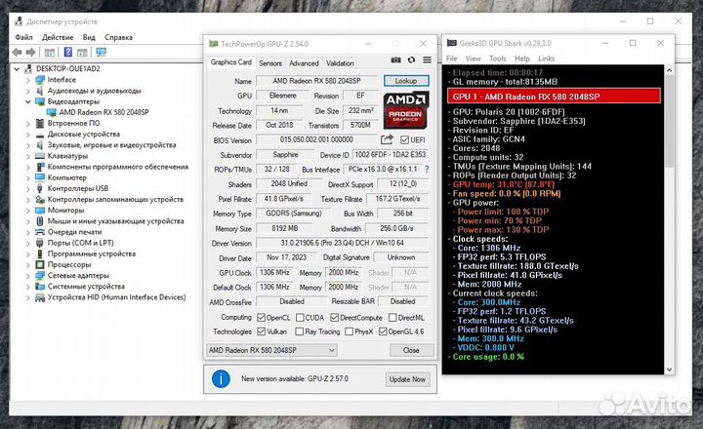This screenshot has width=703, height=429.
Task: Expand the Системные устройства node
Action: [28, 287]
